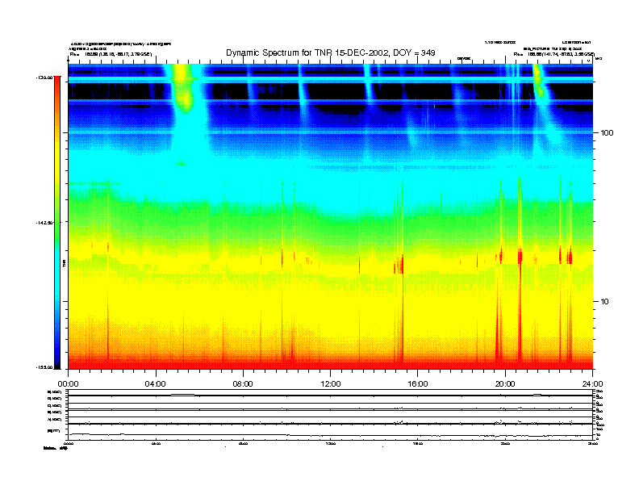Viewport: 639px width, 494px height.
Task: Click the 20:00 time axis label
Action: point(505,384)
